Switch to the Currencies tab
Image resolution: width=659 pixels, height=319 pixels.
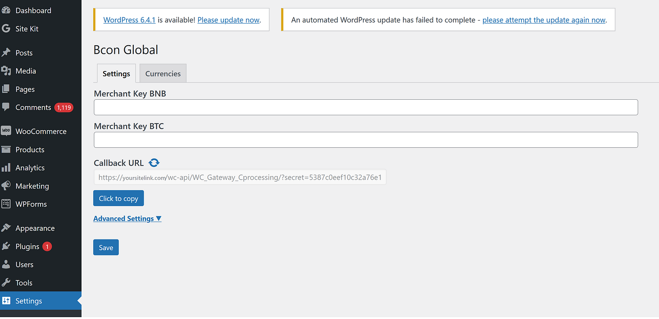click(x=163, y=73)
